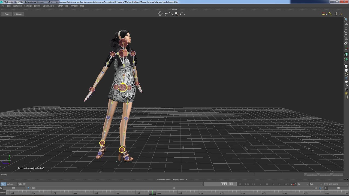Click the yellow sun light icon

pyautogui.click(x=346, y=93)
